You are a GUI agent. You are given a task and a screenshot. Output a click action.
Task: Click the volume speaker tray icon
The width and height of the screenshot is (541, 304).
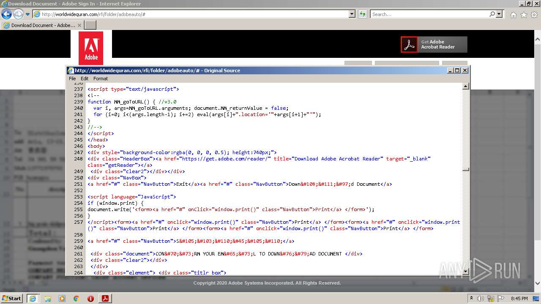481,299
